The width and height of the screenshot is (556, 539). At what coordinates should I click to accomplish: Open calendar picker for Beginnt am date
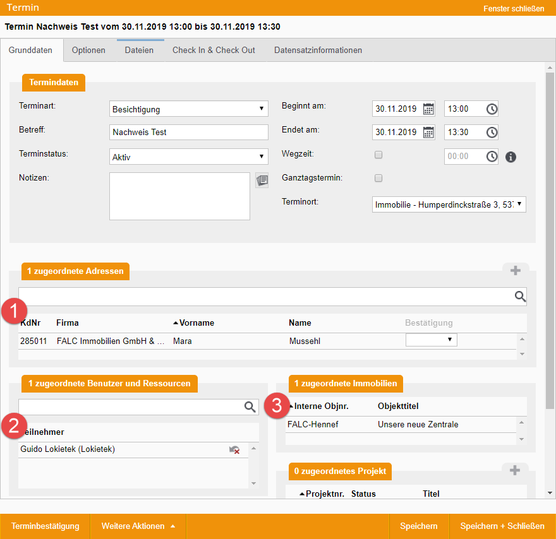[x=428, y=109]
